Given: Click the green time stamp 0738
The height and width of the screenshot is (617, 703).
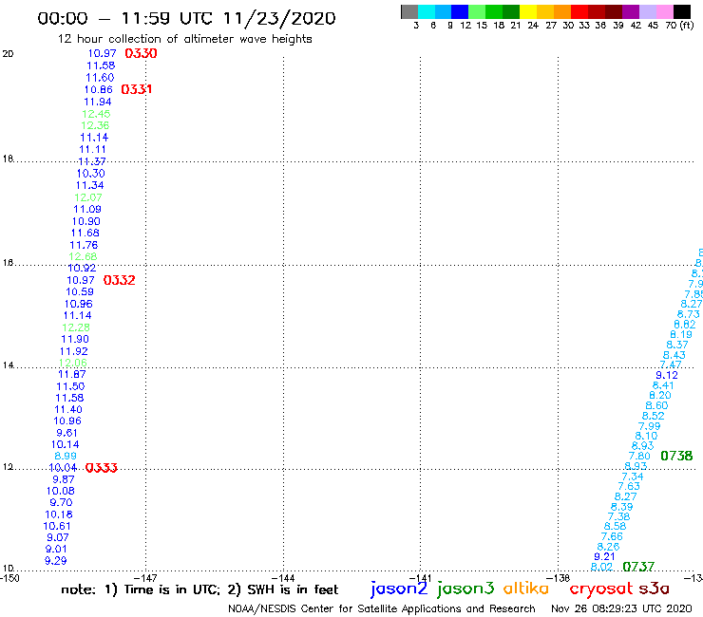Looking at the screenshot, I should 676,456.
